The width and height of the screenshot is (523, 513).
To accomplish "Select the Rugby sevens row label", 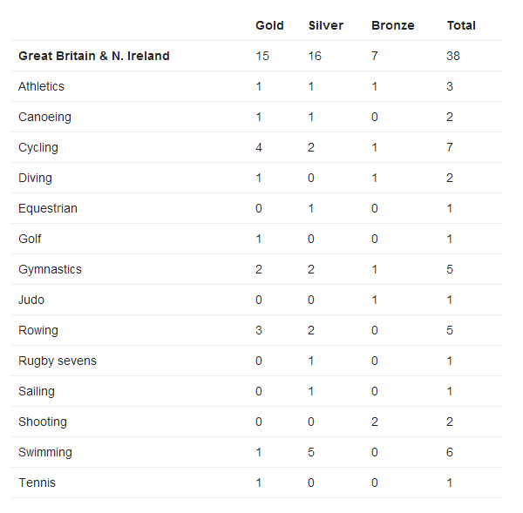I will coord(58,361).
